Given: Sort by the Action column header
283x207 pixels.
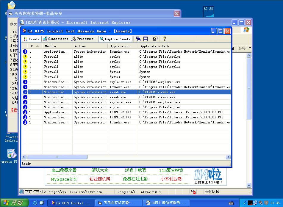Looking at the screenshot, I should pos(90,46).
